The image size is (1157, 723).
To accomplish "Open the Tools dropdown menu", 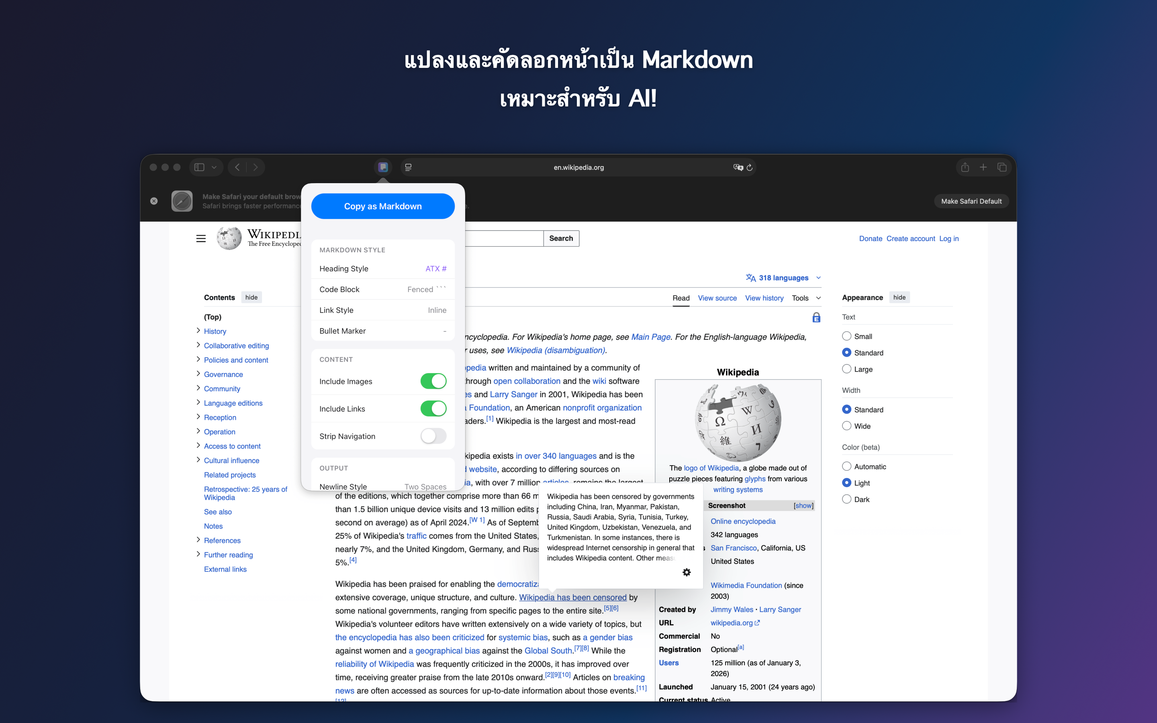I will [806, 298].
